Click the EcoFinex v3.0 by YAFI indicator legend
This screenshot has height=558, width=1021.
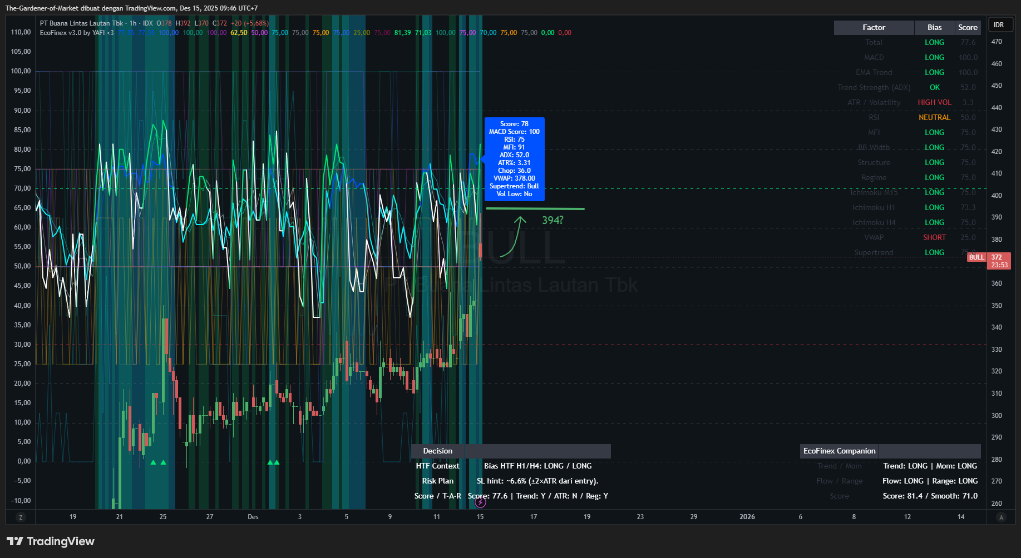77,33
